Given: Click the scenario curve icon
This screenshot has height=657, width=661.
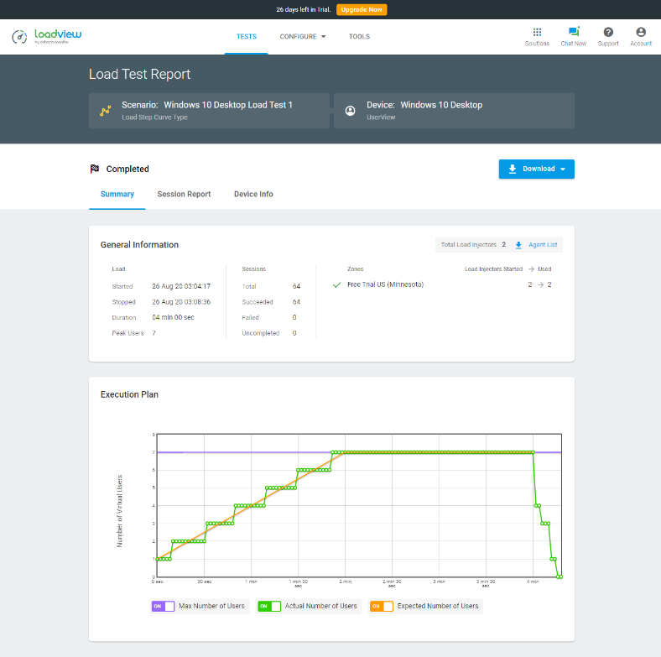Looking at the screenshot, I should click(106, 111).
